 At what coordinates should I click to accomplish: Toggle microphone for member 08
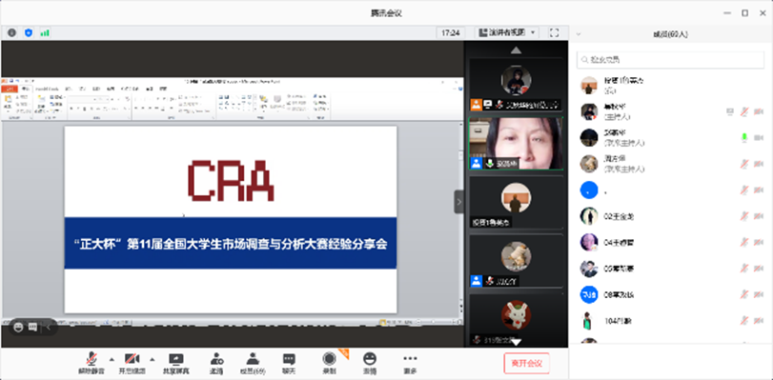(744, 294)
